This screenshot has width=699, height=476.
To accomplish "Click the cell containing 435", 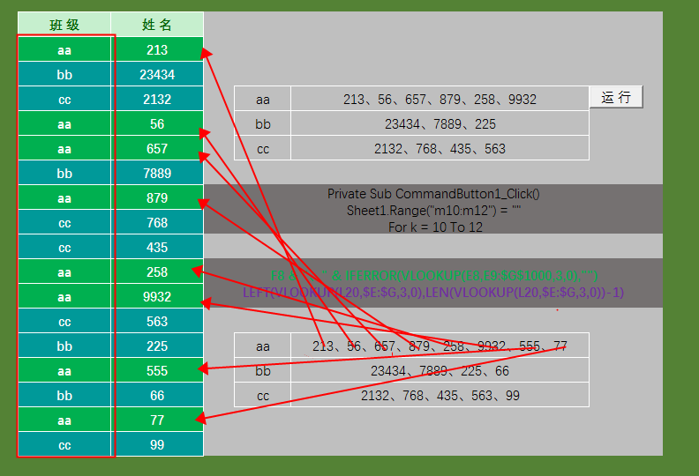I will [x=157, y=247].
